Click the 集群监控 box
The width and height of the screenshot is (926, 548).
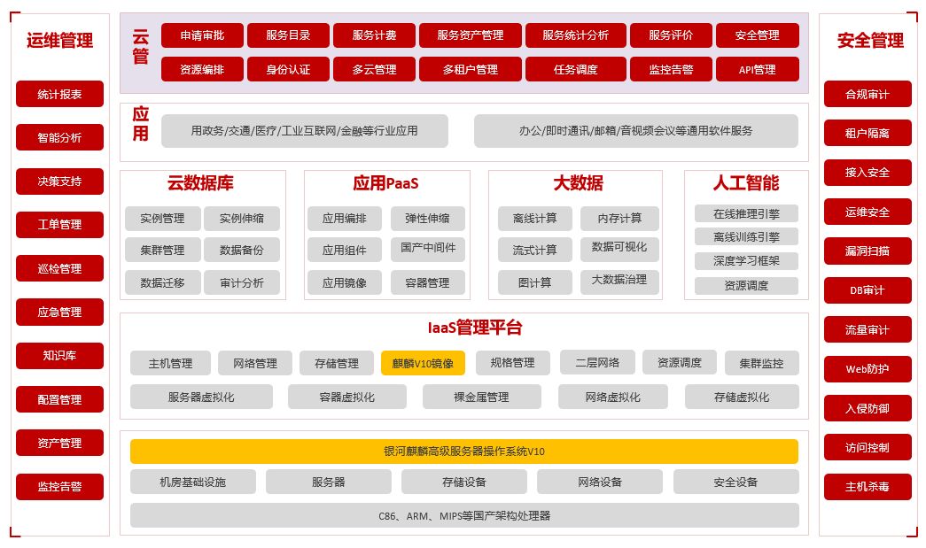click(762, 363)
